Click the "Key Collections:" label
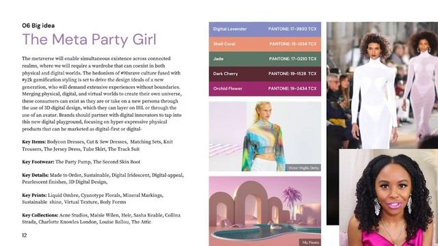Image resolution: width=438 pixels, height=246 pixels. click(40, 215)
